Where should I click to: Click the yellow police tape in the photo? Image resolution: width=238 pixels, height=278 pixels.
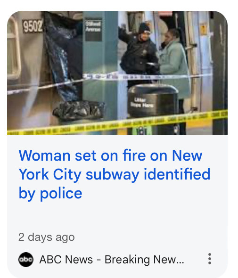tap(117, 123)
